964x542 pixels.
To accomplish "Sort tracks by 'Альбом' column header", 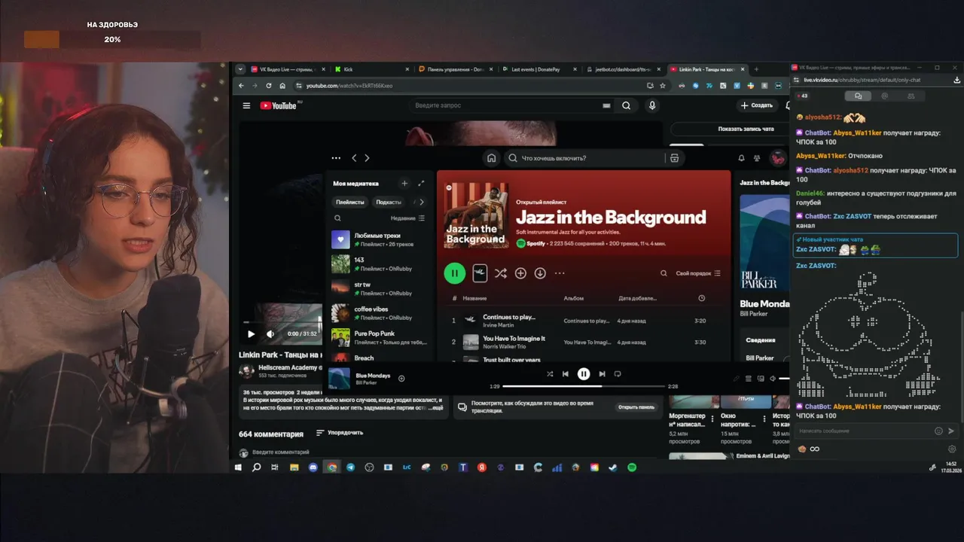I will (x=573, y=298).
